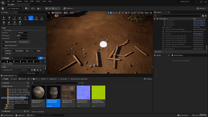Click the viewport scale gizmo icon
The image size is (208, 117).
[116, 13]
